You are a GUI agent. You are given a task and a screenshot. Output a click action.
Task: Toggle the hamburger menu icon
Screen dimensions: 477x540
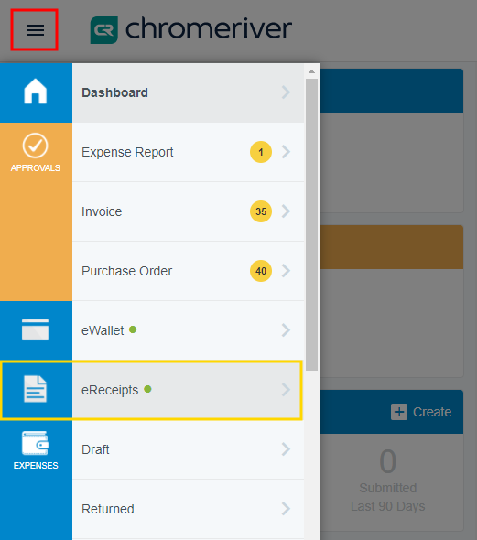coord(36,30)
